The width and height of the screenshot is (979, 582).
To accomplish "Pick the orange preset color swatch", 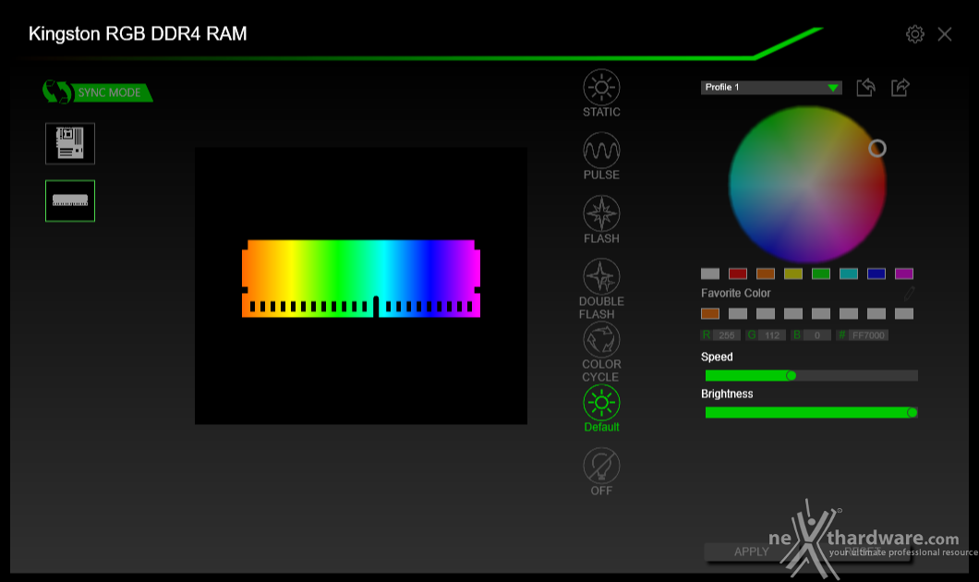I will (x=766, y=273).
